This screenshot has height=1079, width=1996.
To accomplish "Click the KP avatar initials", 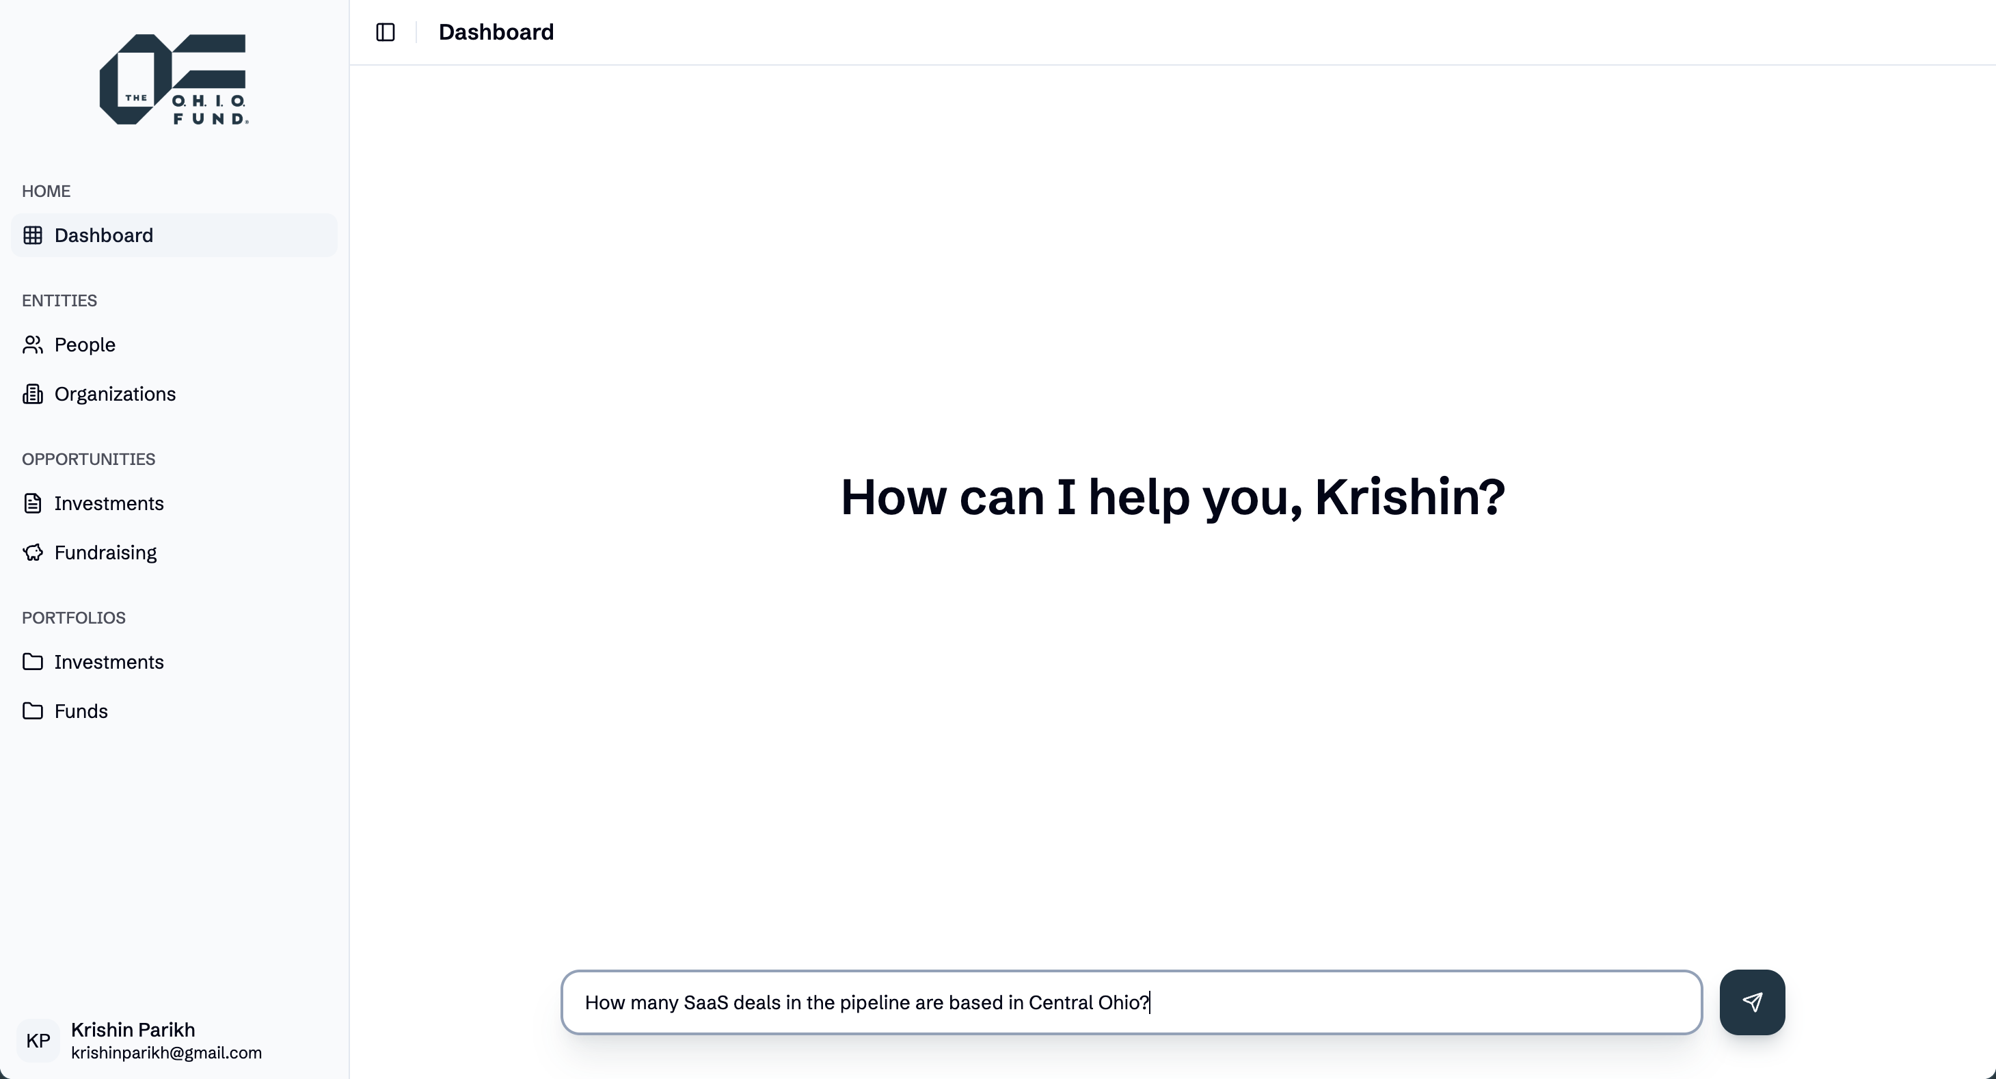I will click(38, 1040).
